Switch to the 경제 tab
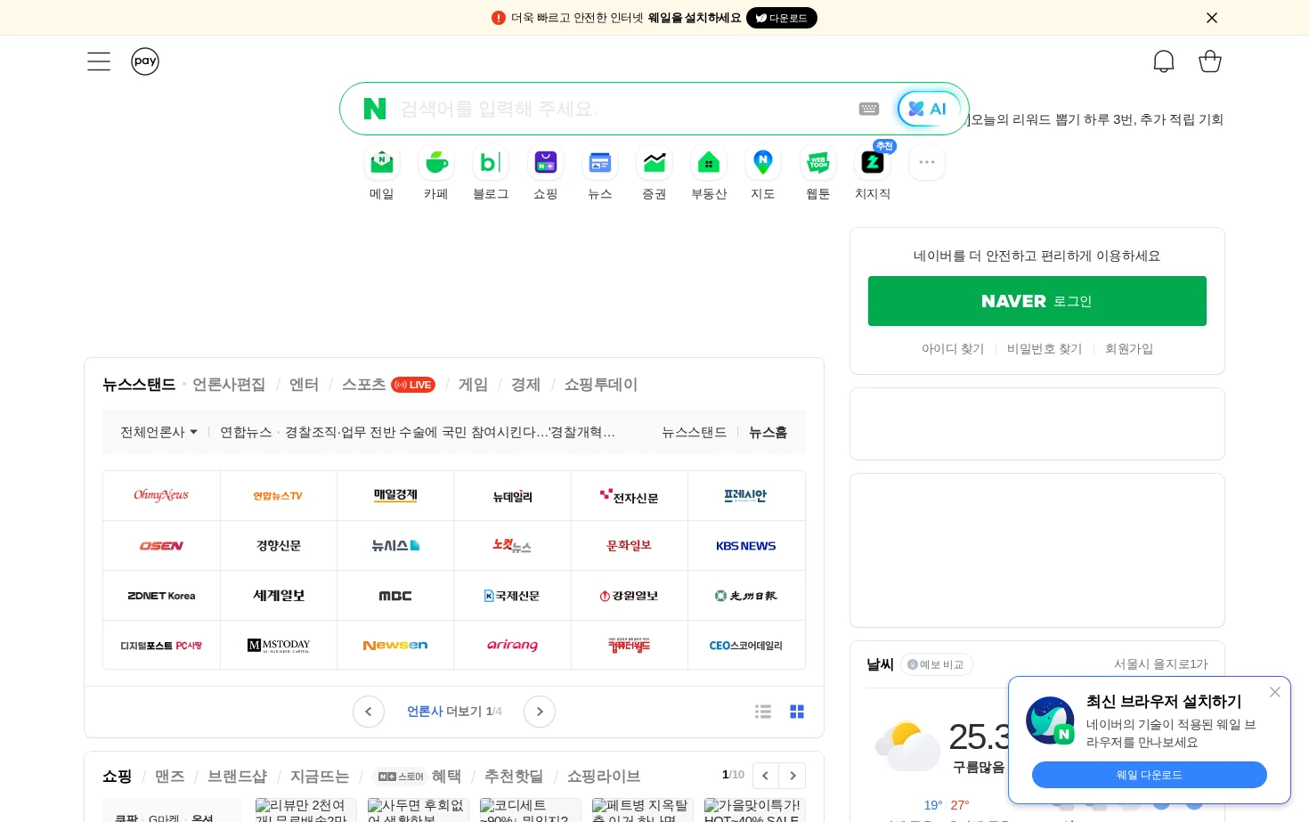 525,385
